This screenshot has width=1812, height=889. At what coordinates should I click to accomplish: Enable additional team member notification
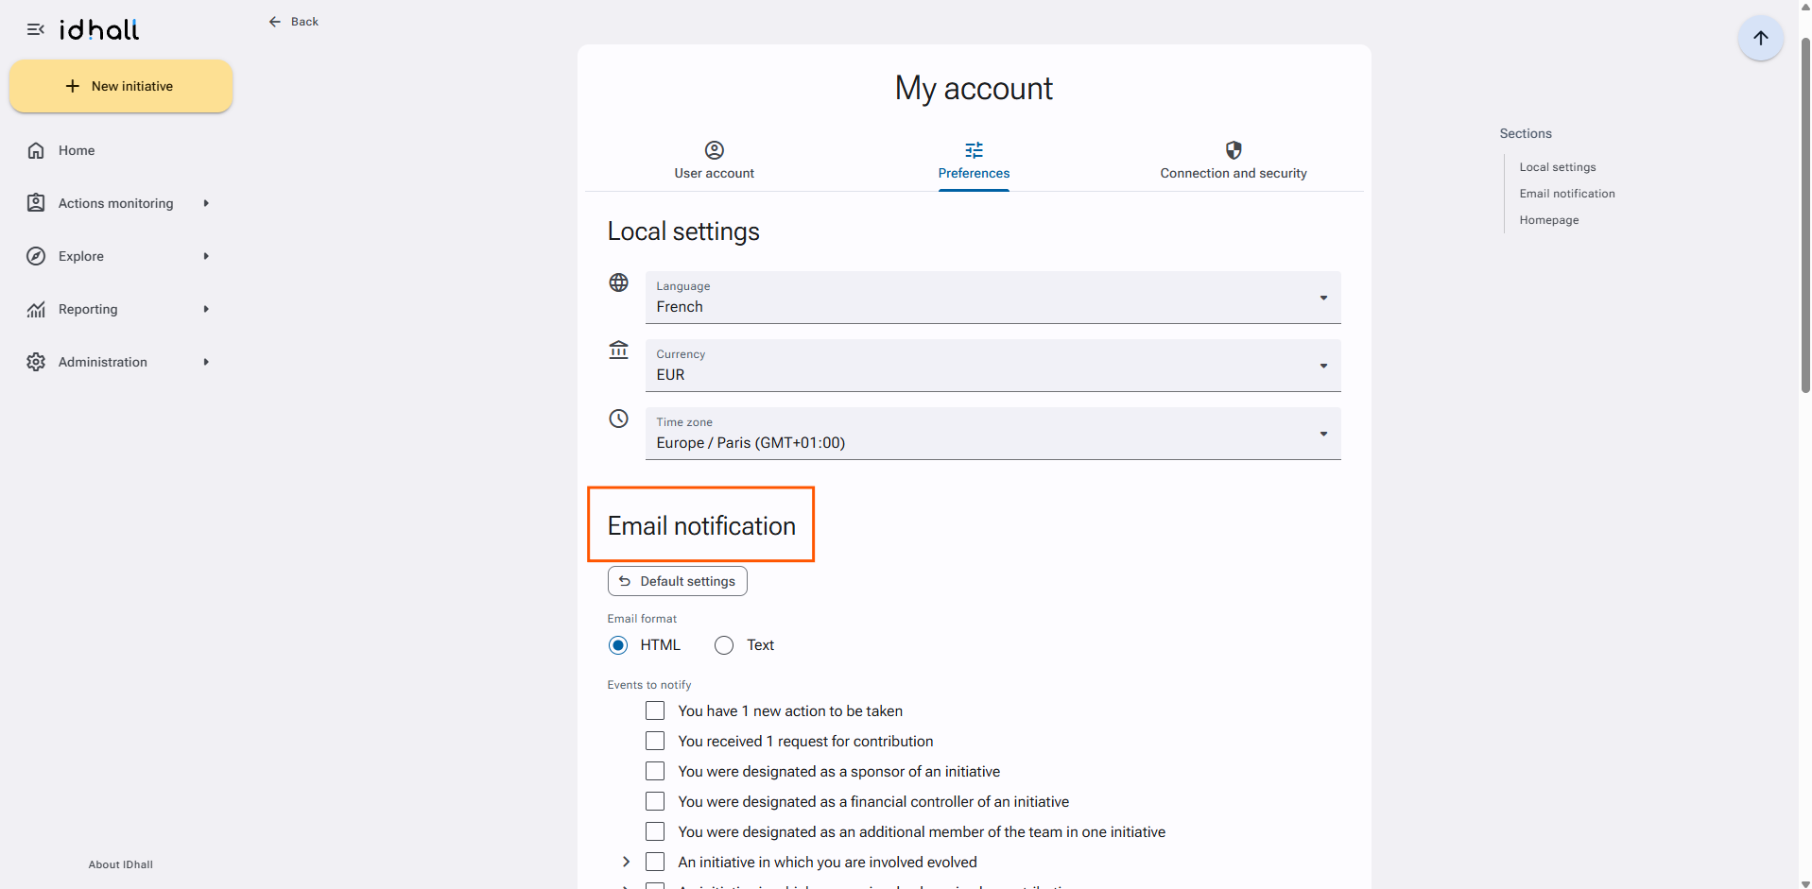click(655, 831)
